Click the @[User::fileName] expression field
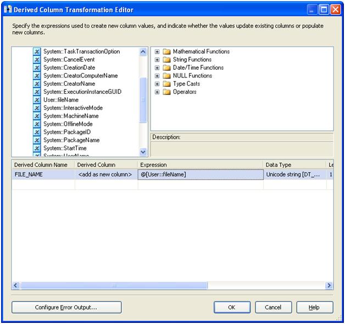345x324 pixels. point(201,175)
